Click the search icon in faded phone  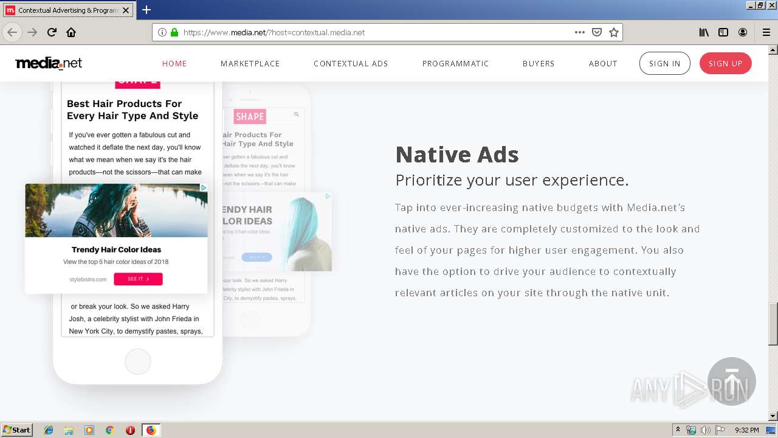point(297,114)
